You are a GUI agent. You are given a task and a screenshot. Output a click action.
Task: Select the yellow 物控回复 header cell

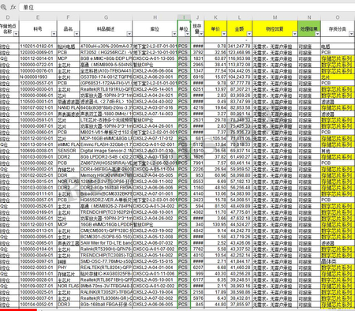(275, 28)
